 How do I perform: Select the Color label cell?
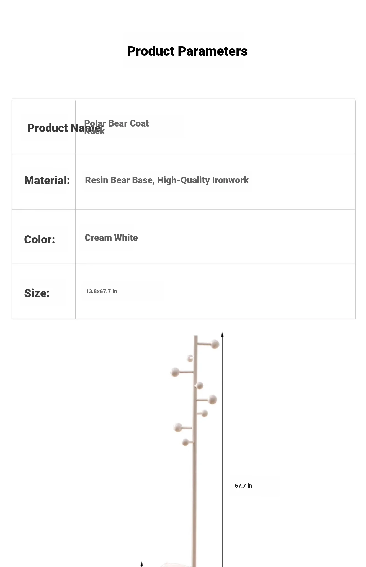coord(44,237)
